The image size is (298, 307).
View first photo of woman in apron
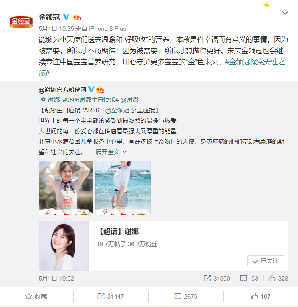pyautogui.click(x=66, y=188)
